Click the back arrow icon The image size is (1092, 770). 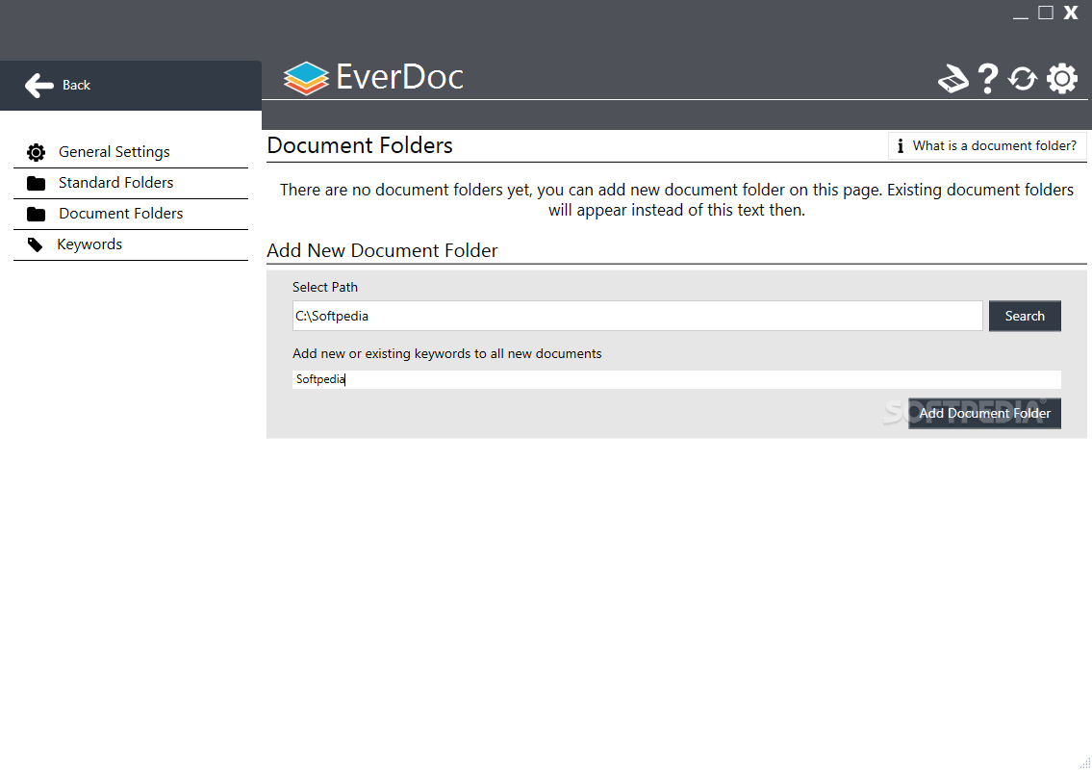[39, 85]
